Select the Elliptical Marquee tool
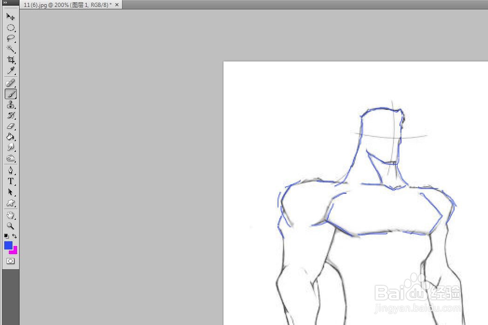 click(x=11, y=28)
